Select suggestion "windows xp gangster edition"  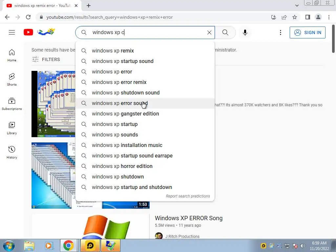coord(145,114)
